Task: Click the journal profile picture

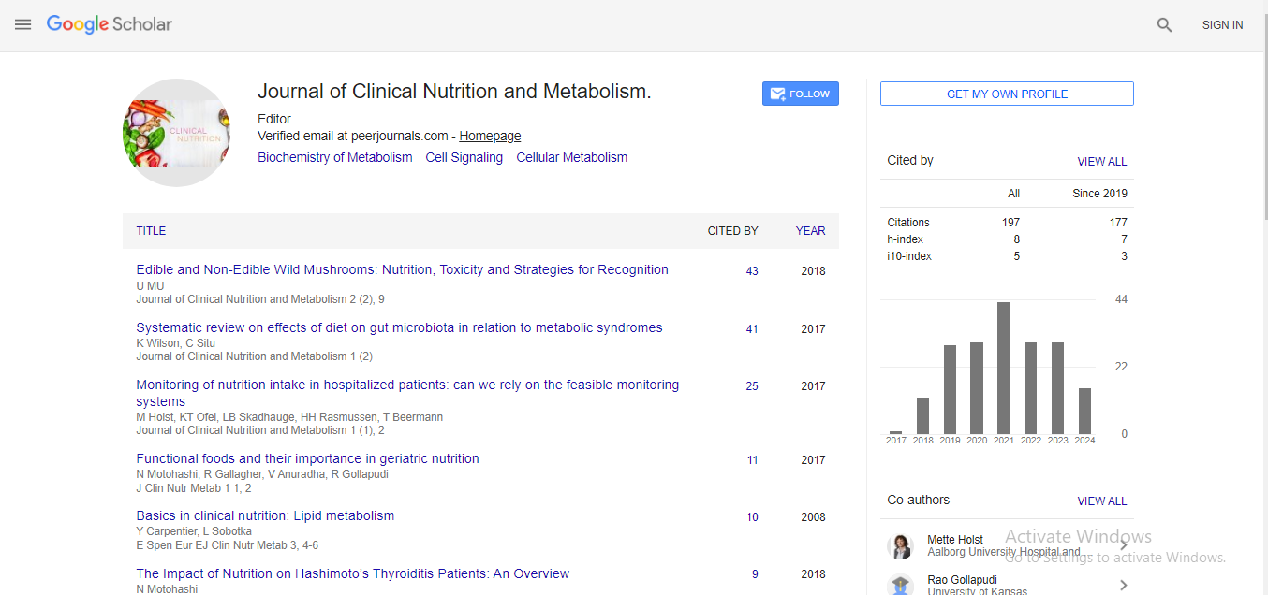Action: 177,133
